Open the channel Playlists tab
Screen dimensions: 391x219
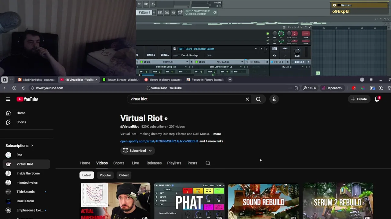(x=174, y=163)
